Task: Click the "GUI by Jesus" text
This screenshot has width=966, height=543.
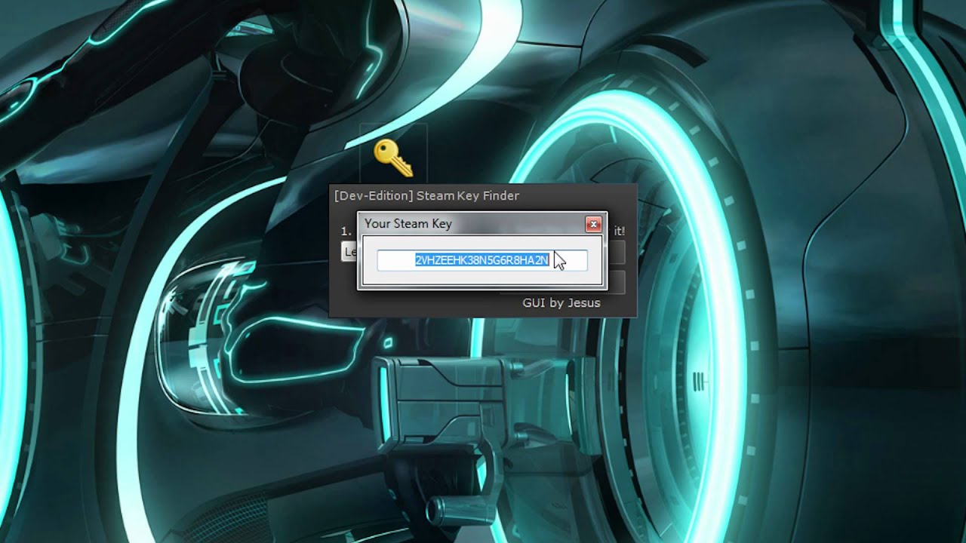Action: pos(561,302)
